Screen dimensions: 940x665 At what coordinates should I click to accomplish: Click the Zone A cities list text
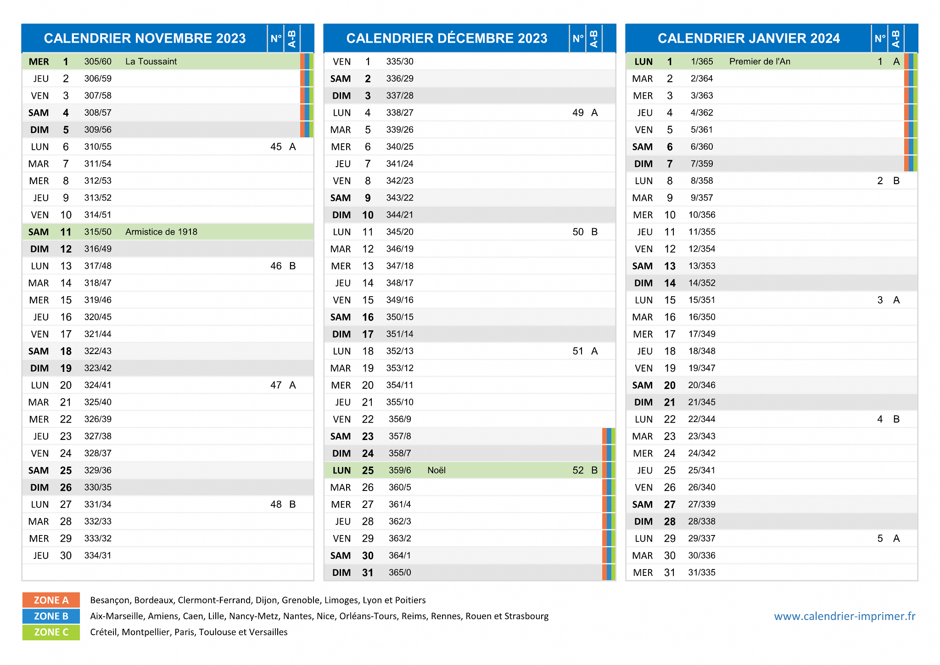[x=258, y=600]
